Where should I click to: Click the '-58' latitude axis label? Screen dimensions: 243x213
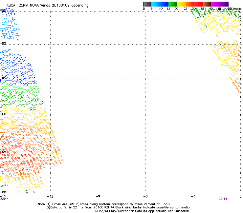[x=3, y=152]
